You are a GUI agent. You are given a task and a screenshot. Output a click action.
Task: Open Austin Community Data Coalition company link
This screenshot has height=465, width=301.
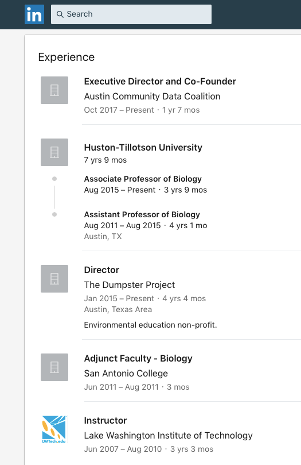click(x=152, y=97)
